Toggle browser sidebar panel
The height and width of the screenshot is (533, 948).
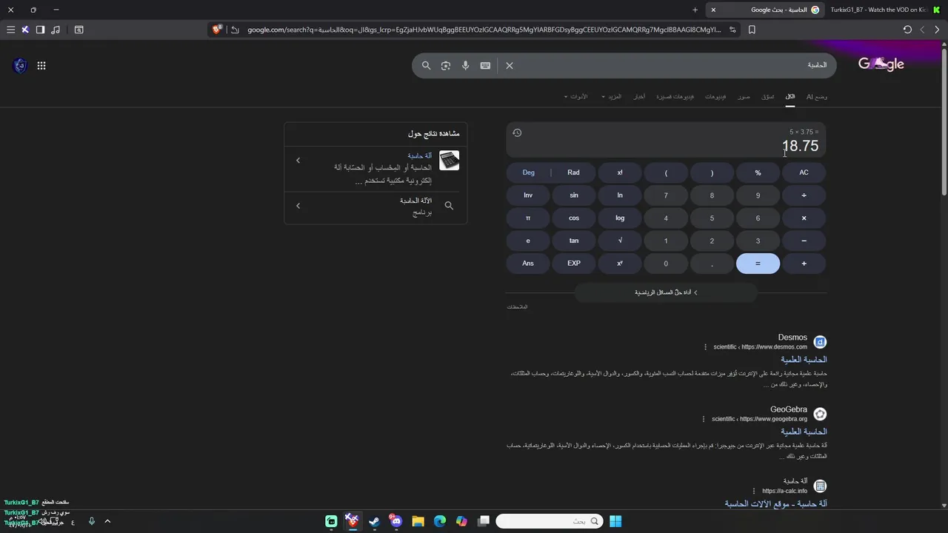40,30
